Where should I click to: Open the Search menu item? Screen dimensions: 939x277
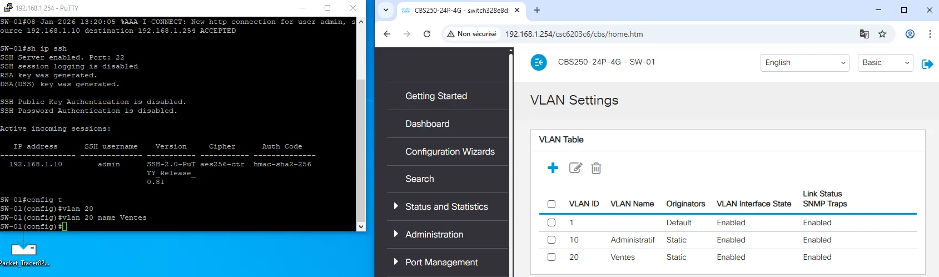420,179
